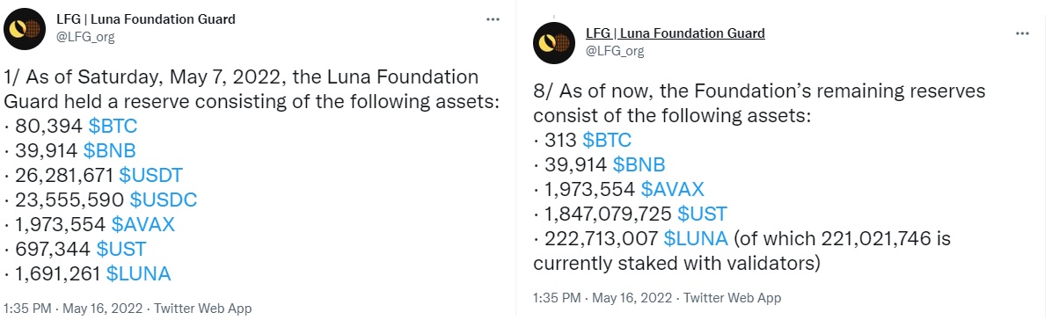Open LFG profile avatar in right tweet
1059x327 pixels.
click(x=555, y=42)
